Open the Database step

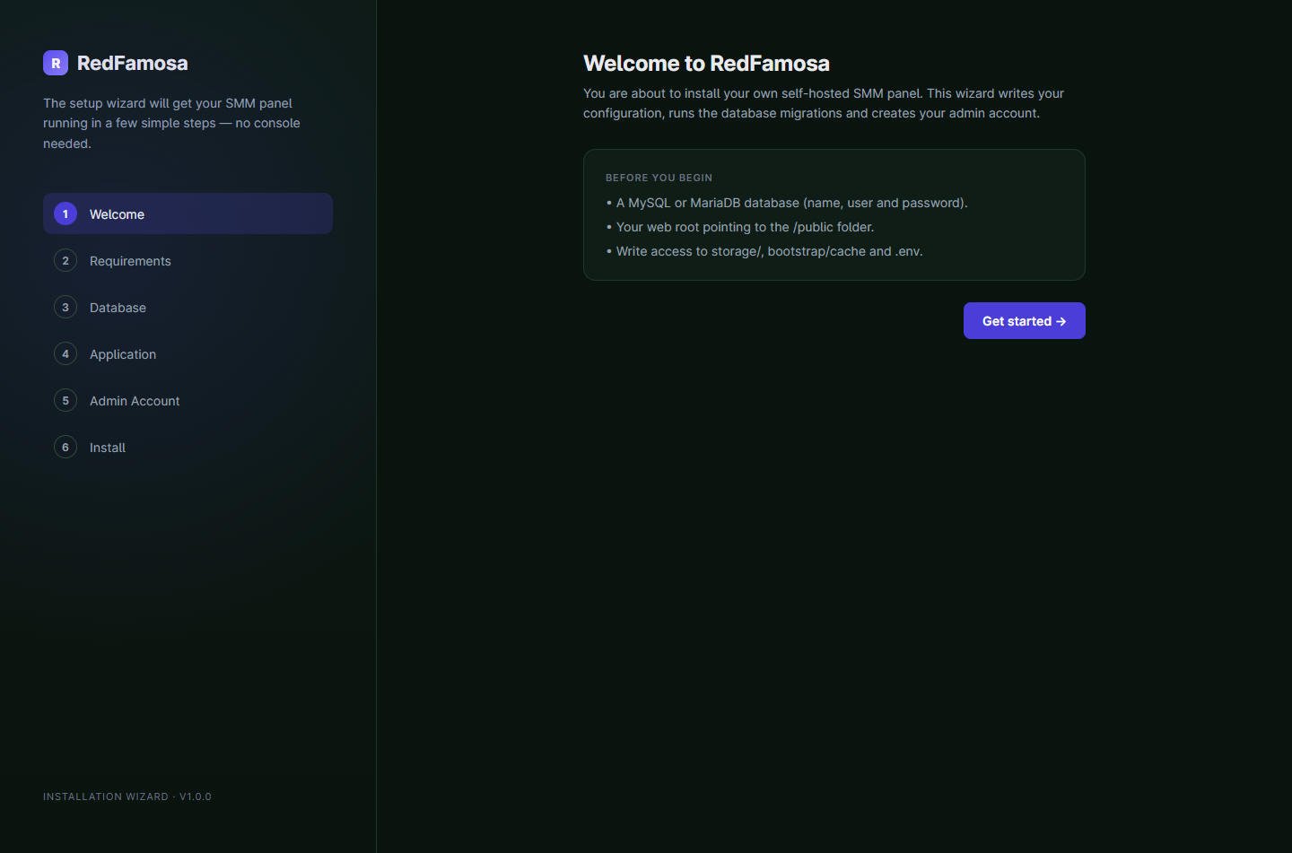coord(188,307)
